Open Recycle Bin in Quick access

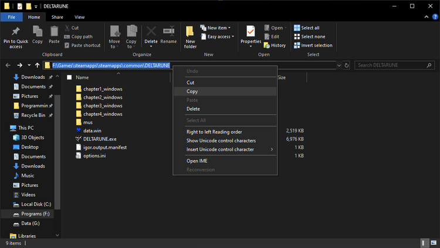tap(29, 115)
